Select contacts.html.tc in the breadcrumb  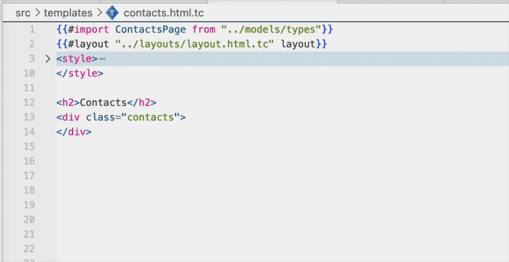click(x=164, y=13)
